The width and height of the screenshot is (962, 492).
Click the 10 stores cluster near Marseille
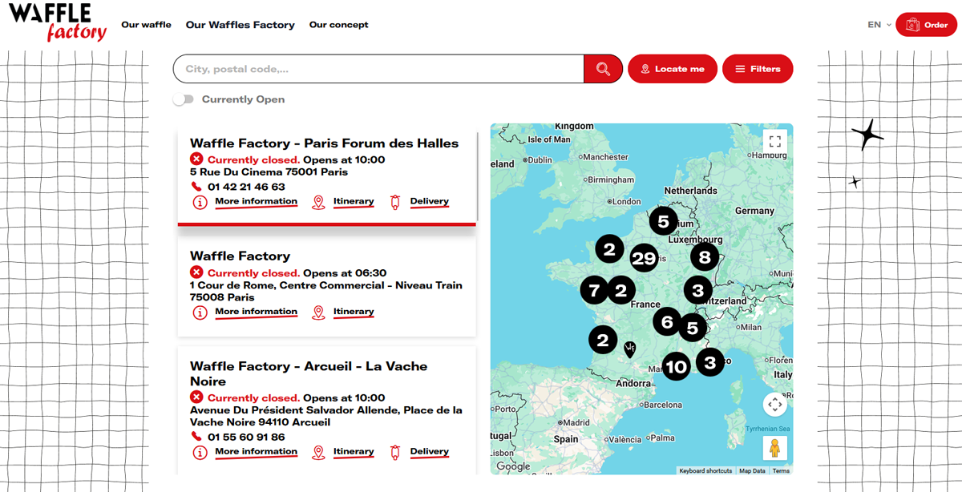tap(677, 367)
